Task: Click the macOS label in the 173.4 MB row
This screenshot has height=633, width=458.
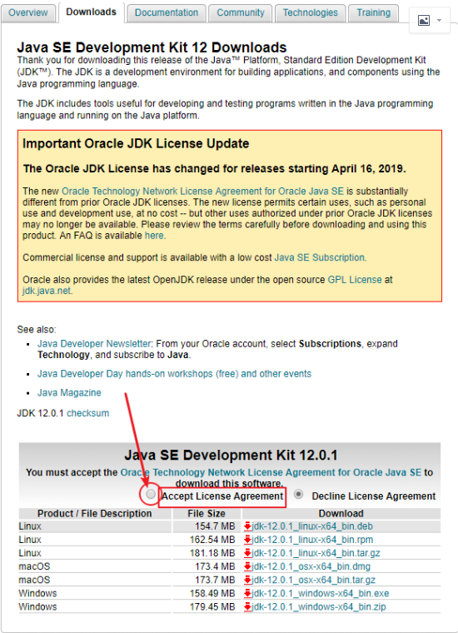Action: click(x=34, y=566)
